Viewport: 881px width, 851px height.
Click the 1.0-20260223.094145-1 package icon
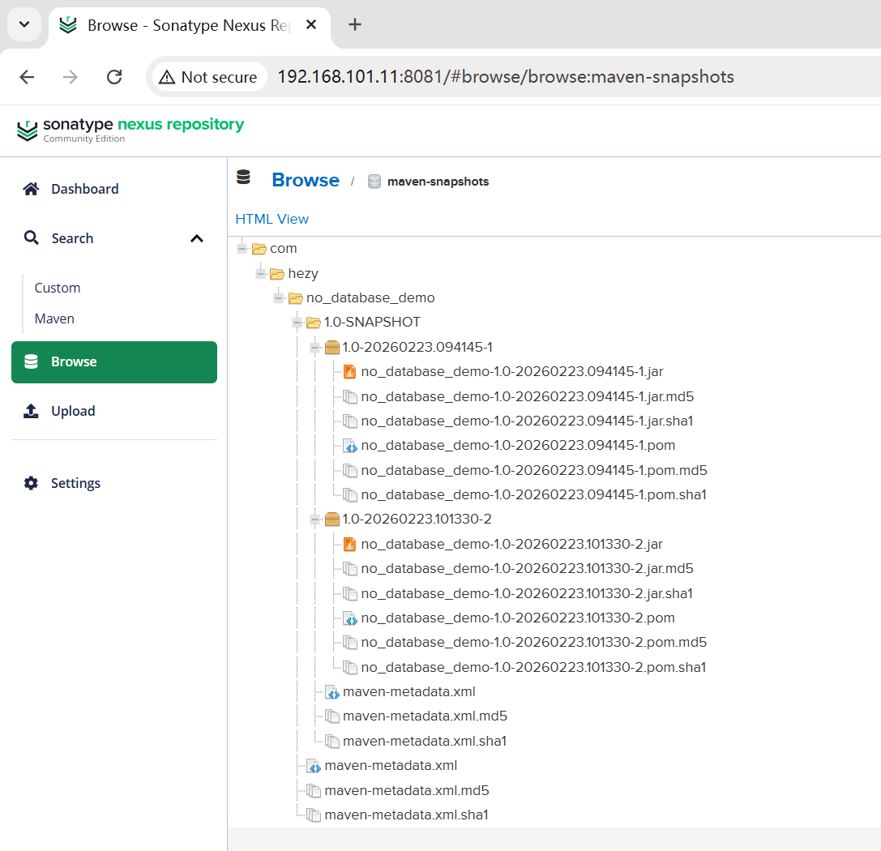click(332, 348)
